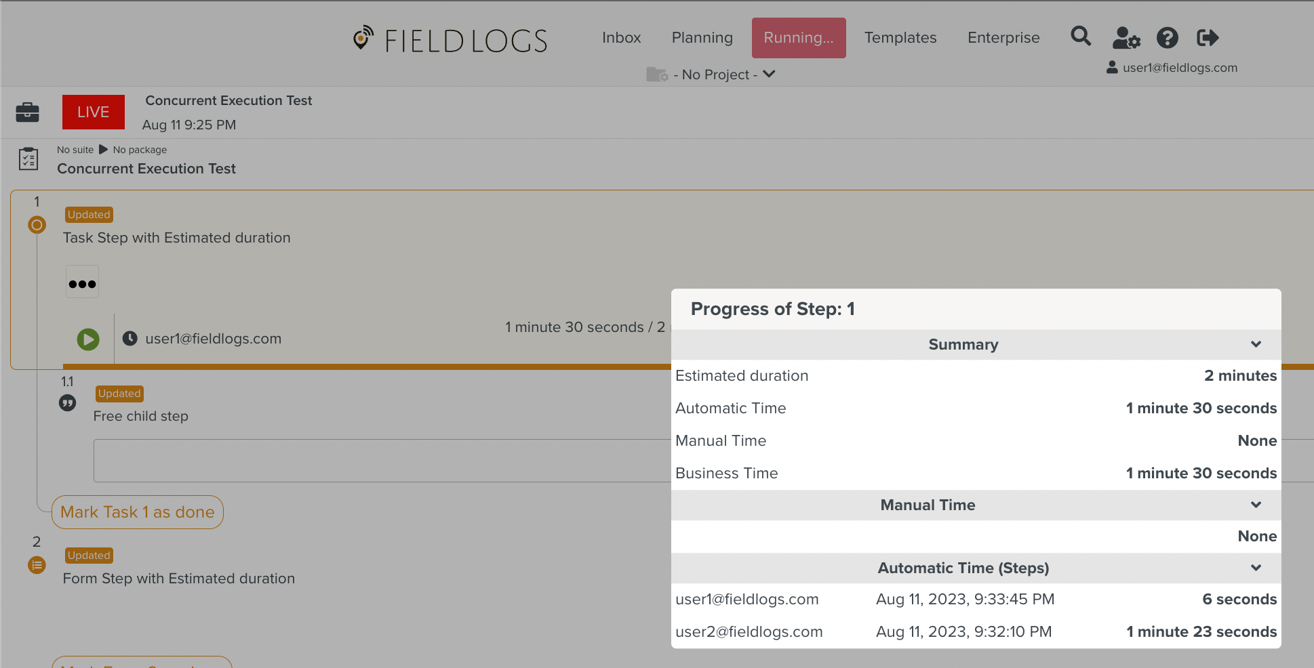Open the three-dots menu for step 1
This screenshot has height=668, width=1314.
click(x=82, y=283)
